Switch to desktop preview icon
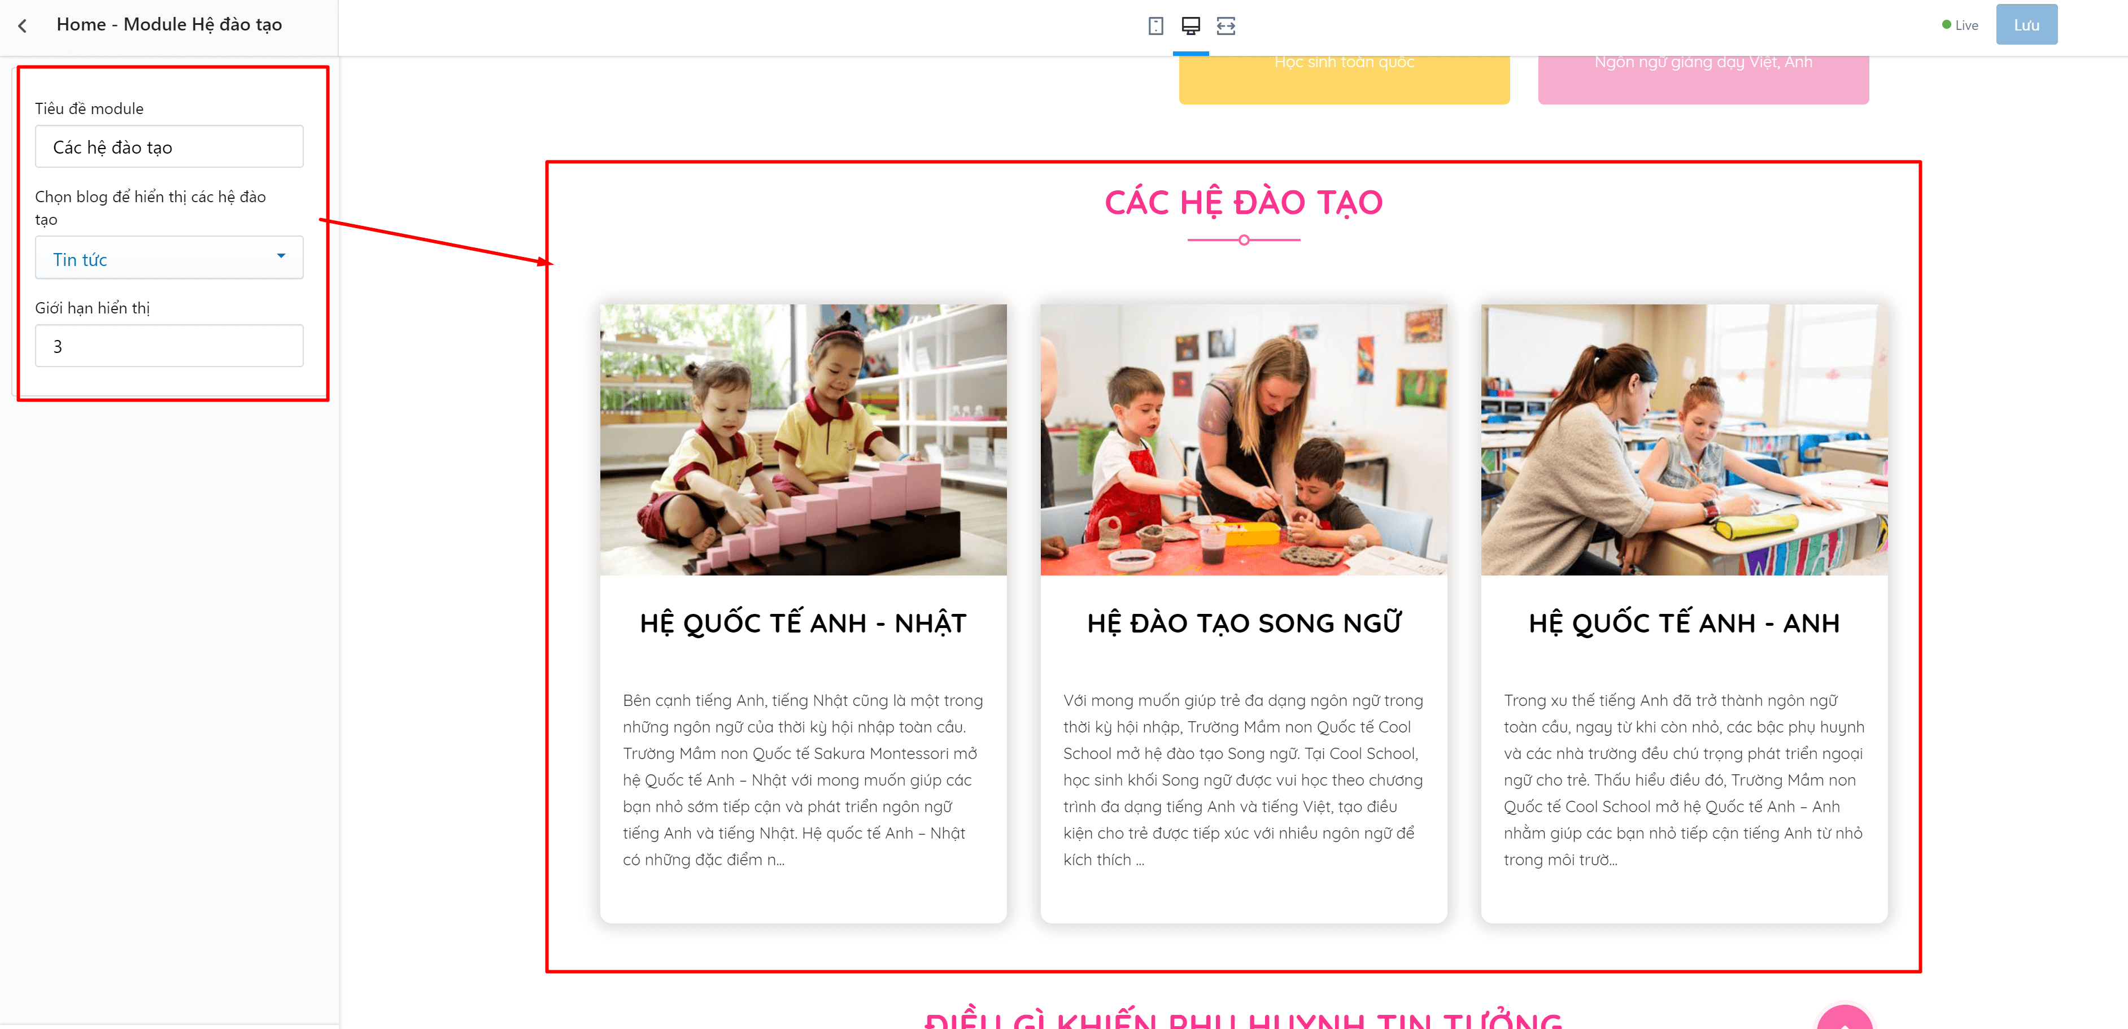The height and width of the screenshot is (1029, 2128). click(x=1191, y=25)
